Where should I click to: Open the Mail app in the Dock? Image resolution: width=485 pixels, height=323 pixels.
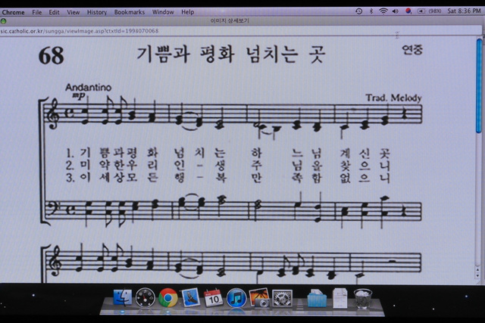point(190,298)
